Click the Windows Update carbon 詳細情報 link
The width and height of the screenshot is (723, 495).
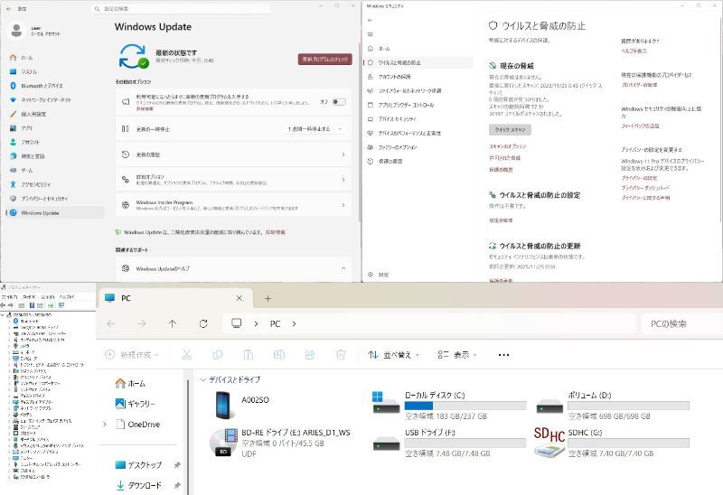point(276,232)
